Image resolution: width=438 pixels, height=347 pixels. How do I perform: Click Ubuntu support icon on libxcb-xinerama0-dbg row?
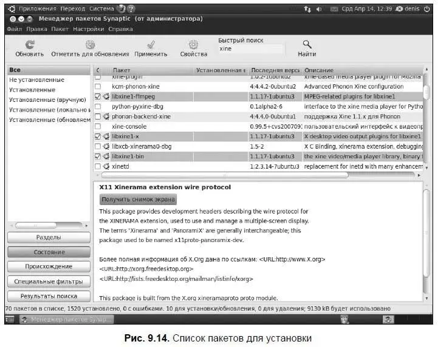106,146
